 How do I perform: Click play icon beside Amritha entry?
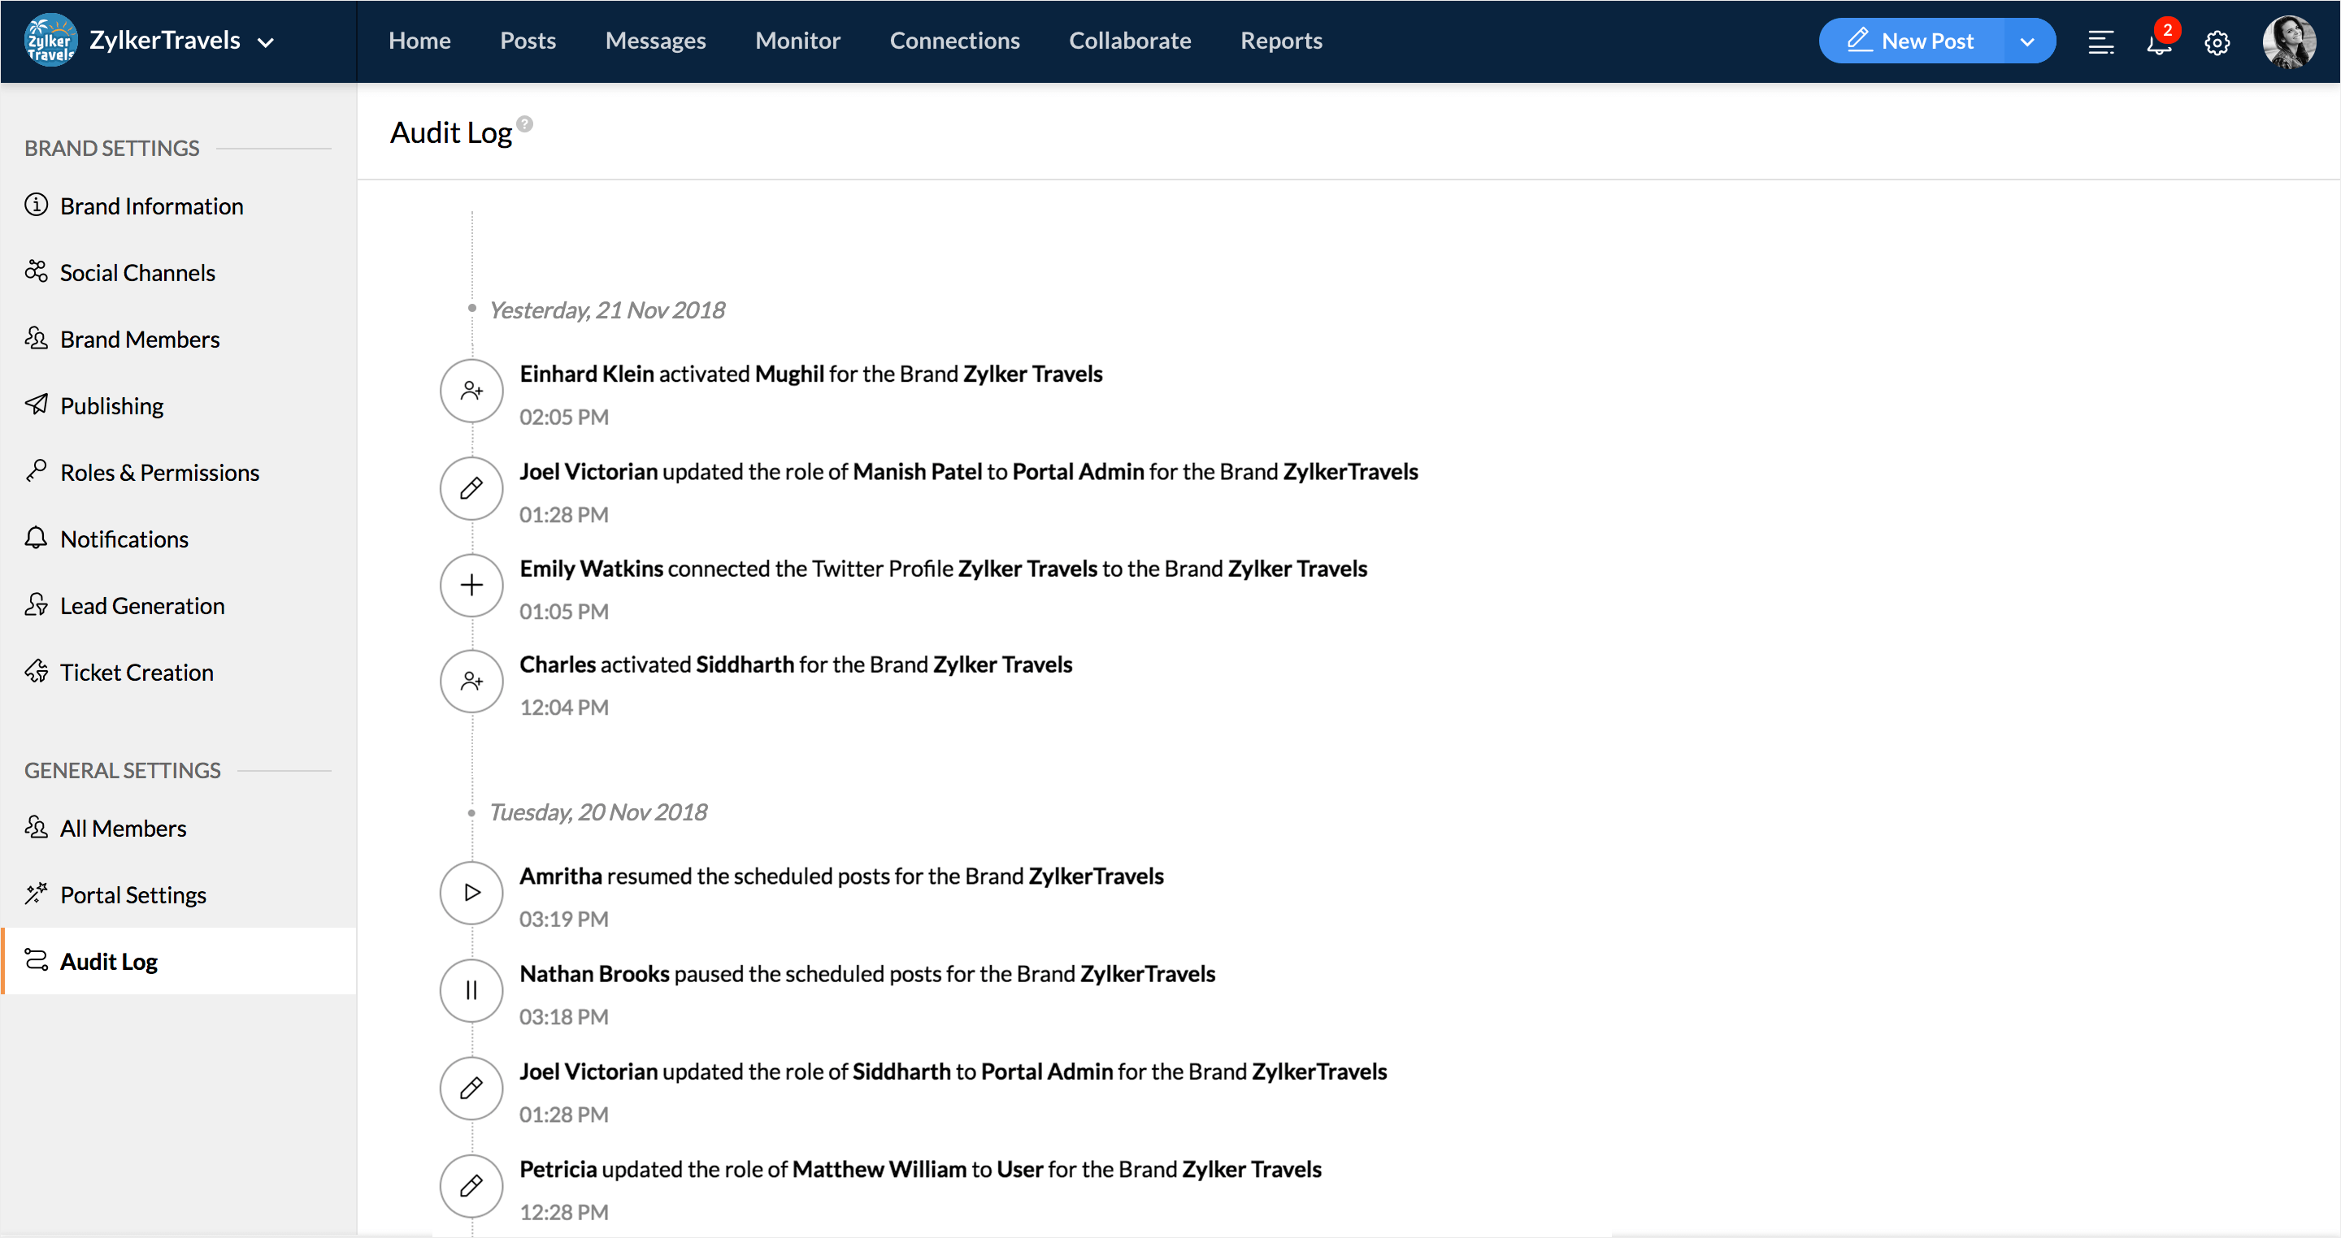[x=471, y=893]
